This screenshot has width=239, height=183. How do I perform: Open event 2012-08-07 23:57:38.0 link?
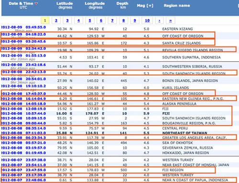click(x=23, y=160)
